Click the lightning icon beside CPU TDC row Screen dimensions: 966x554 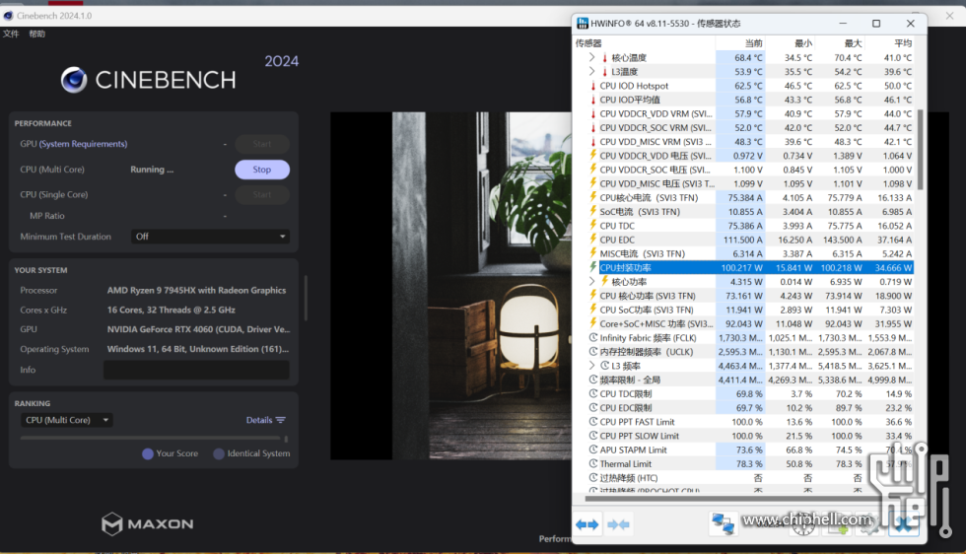click(x=593, y=226)
